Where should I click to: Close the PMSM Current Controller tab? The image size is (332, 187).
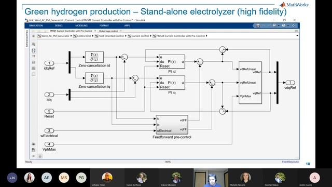click(95, 31)
